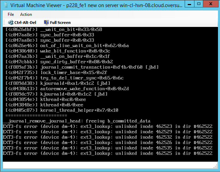Minimize the Virtual Machine Viewer window
Screen dimensions: 220x172
tap(189, 4)
